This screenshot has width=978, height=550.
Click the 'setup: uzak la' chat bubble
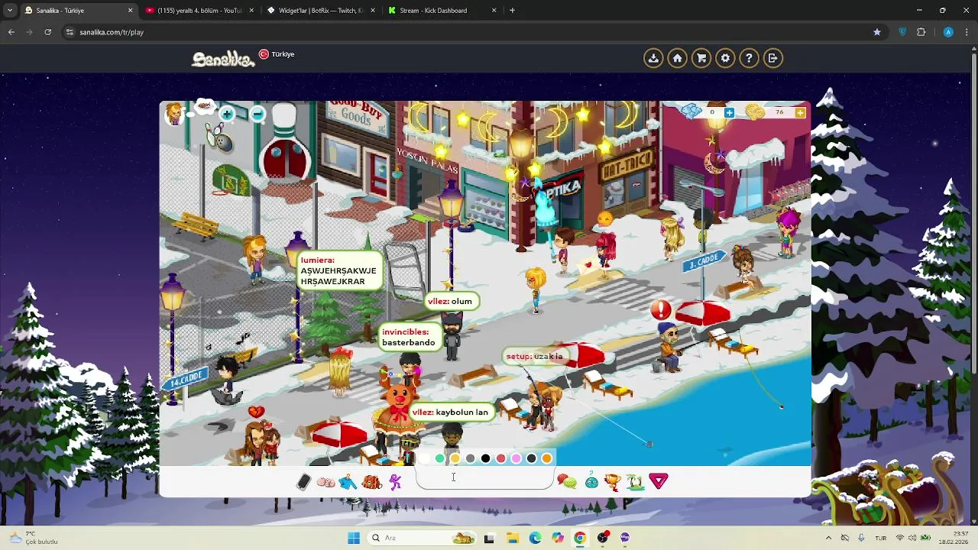click(534, 356)
